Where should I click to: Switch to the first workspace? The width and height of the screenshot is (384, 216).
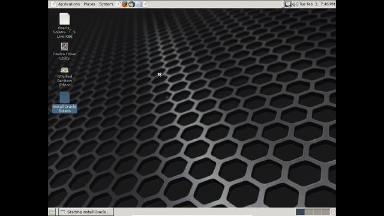coord(300,212)
